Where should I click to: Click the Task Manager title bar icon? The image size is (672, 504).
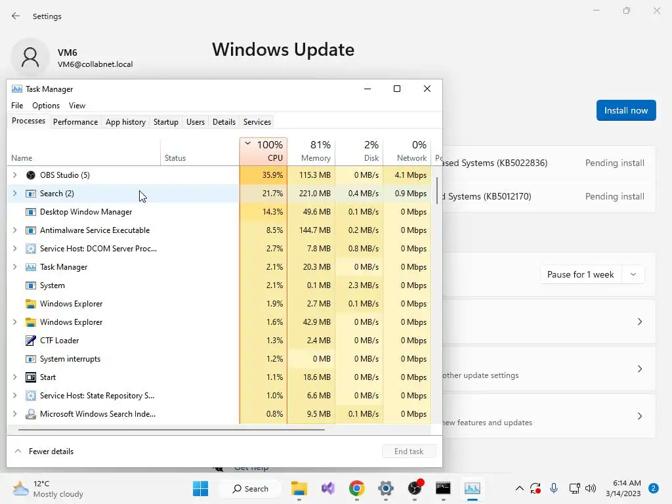click(16, 89)
